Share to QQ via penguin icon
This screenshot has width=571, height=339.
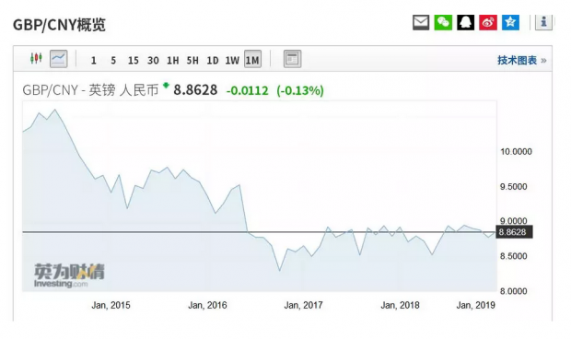(x=466, y=23)
